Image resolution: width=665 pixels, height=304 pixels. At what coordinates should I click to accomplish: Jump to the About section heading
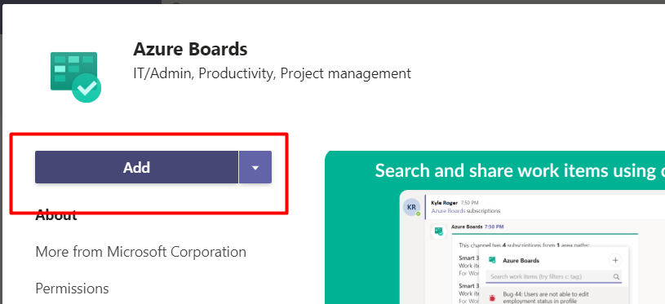[56, 215]
